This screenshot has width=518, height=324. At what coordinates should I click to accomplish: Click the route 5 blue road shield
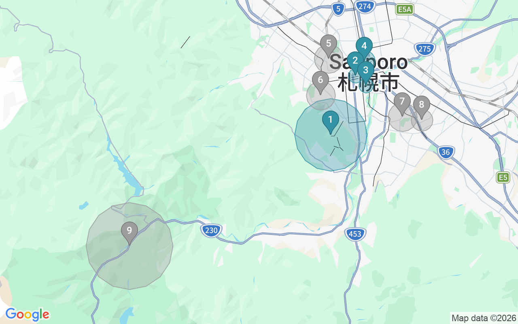pyautogui.click(x=338, y=9)
